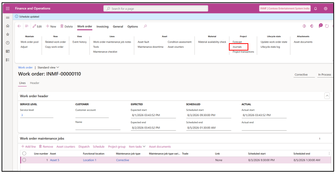The image size is (336, 174).
Task: Click Journals under the Project group
Action: [x=237, y=47]
